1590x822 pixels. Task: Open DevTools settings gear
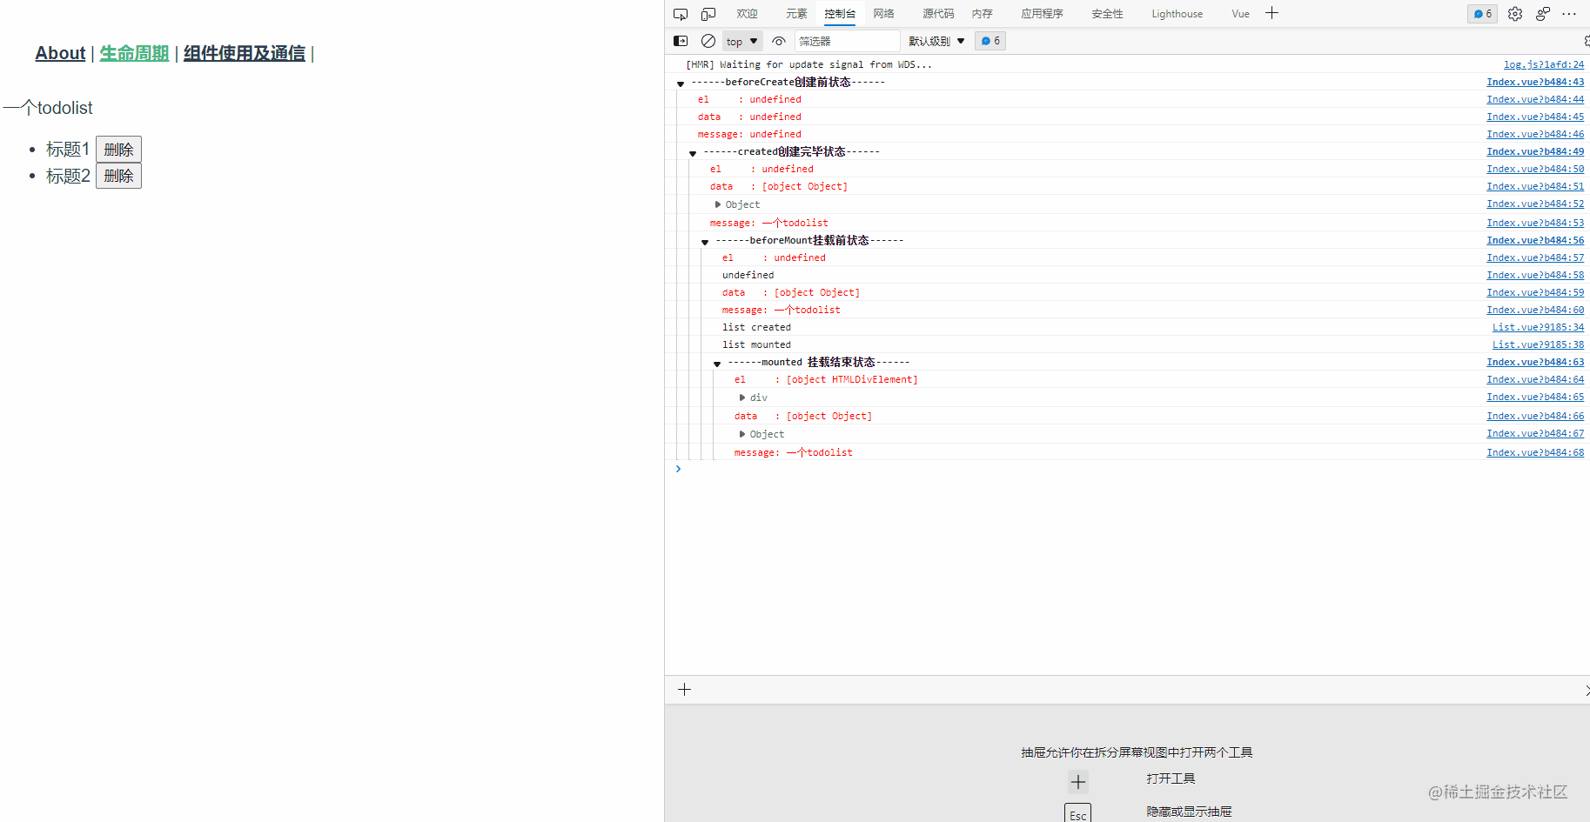pyautogui.click(x=1515, y=14)
